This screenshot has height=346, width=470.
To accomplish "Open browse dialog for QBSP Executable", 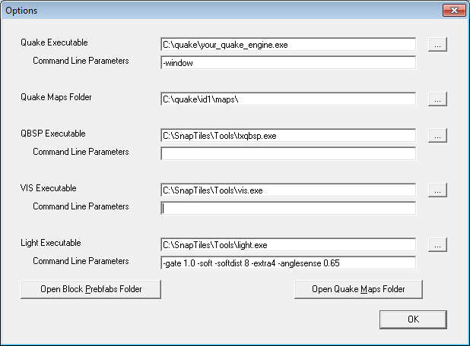I will pos(437,136).
